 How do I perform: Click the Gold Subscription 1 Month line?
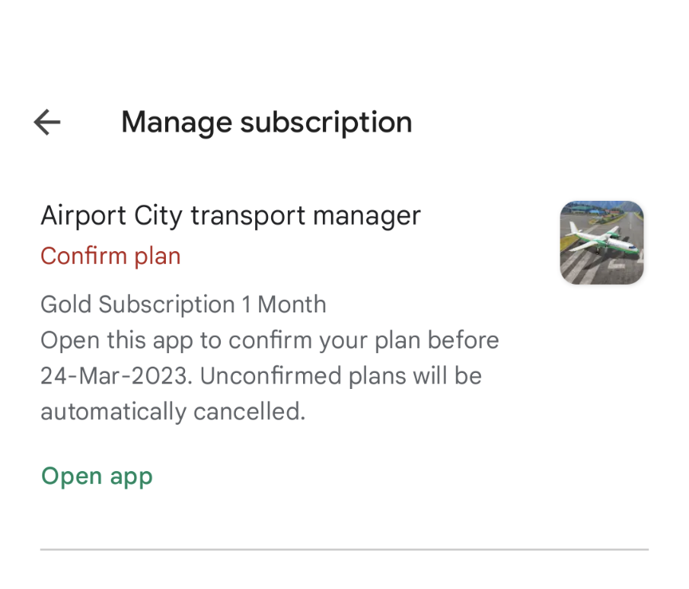tap(183, 304)
